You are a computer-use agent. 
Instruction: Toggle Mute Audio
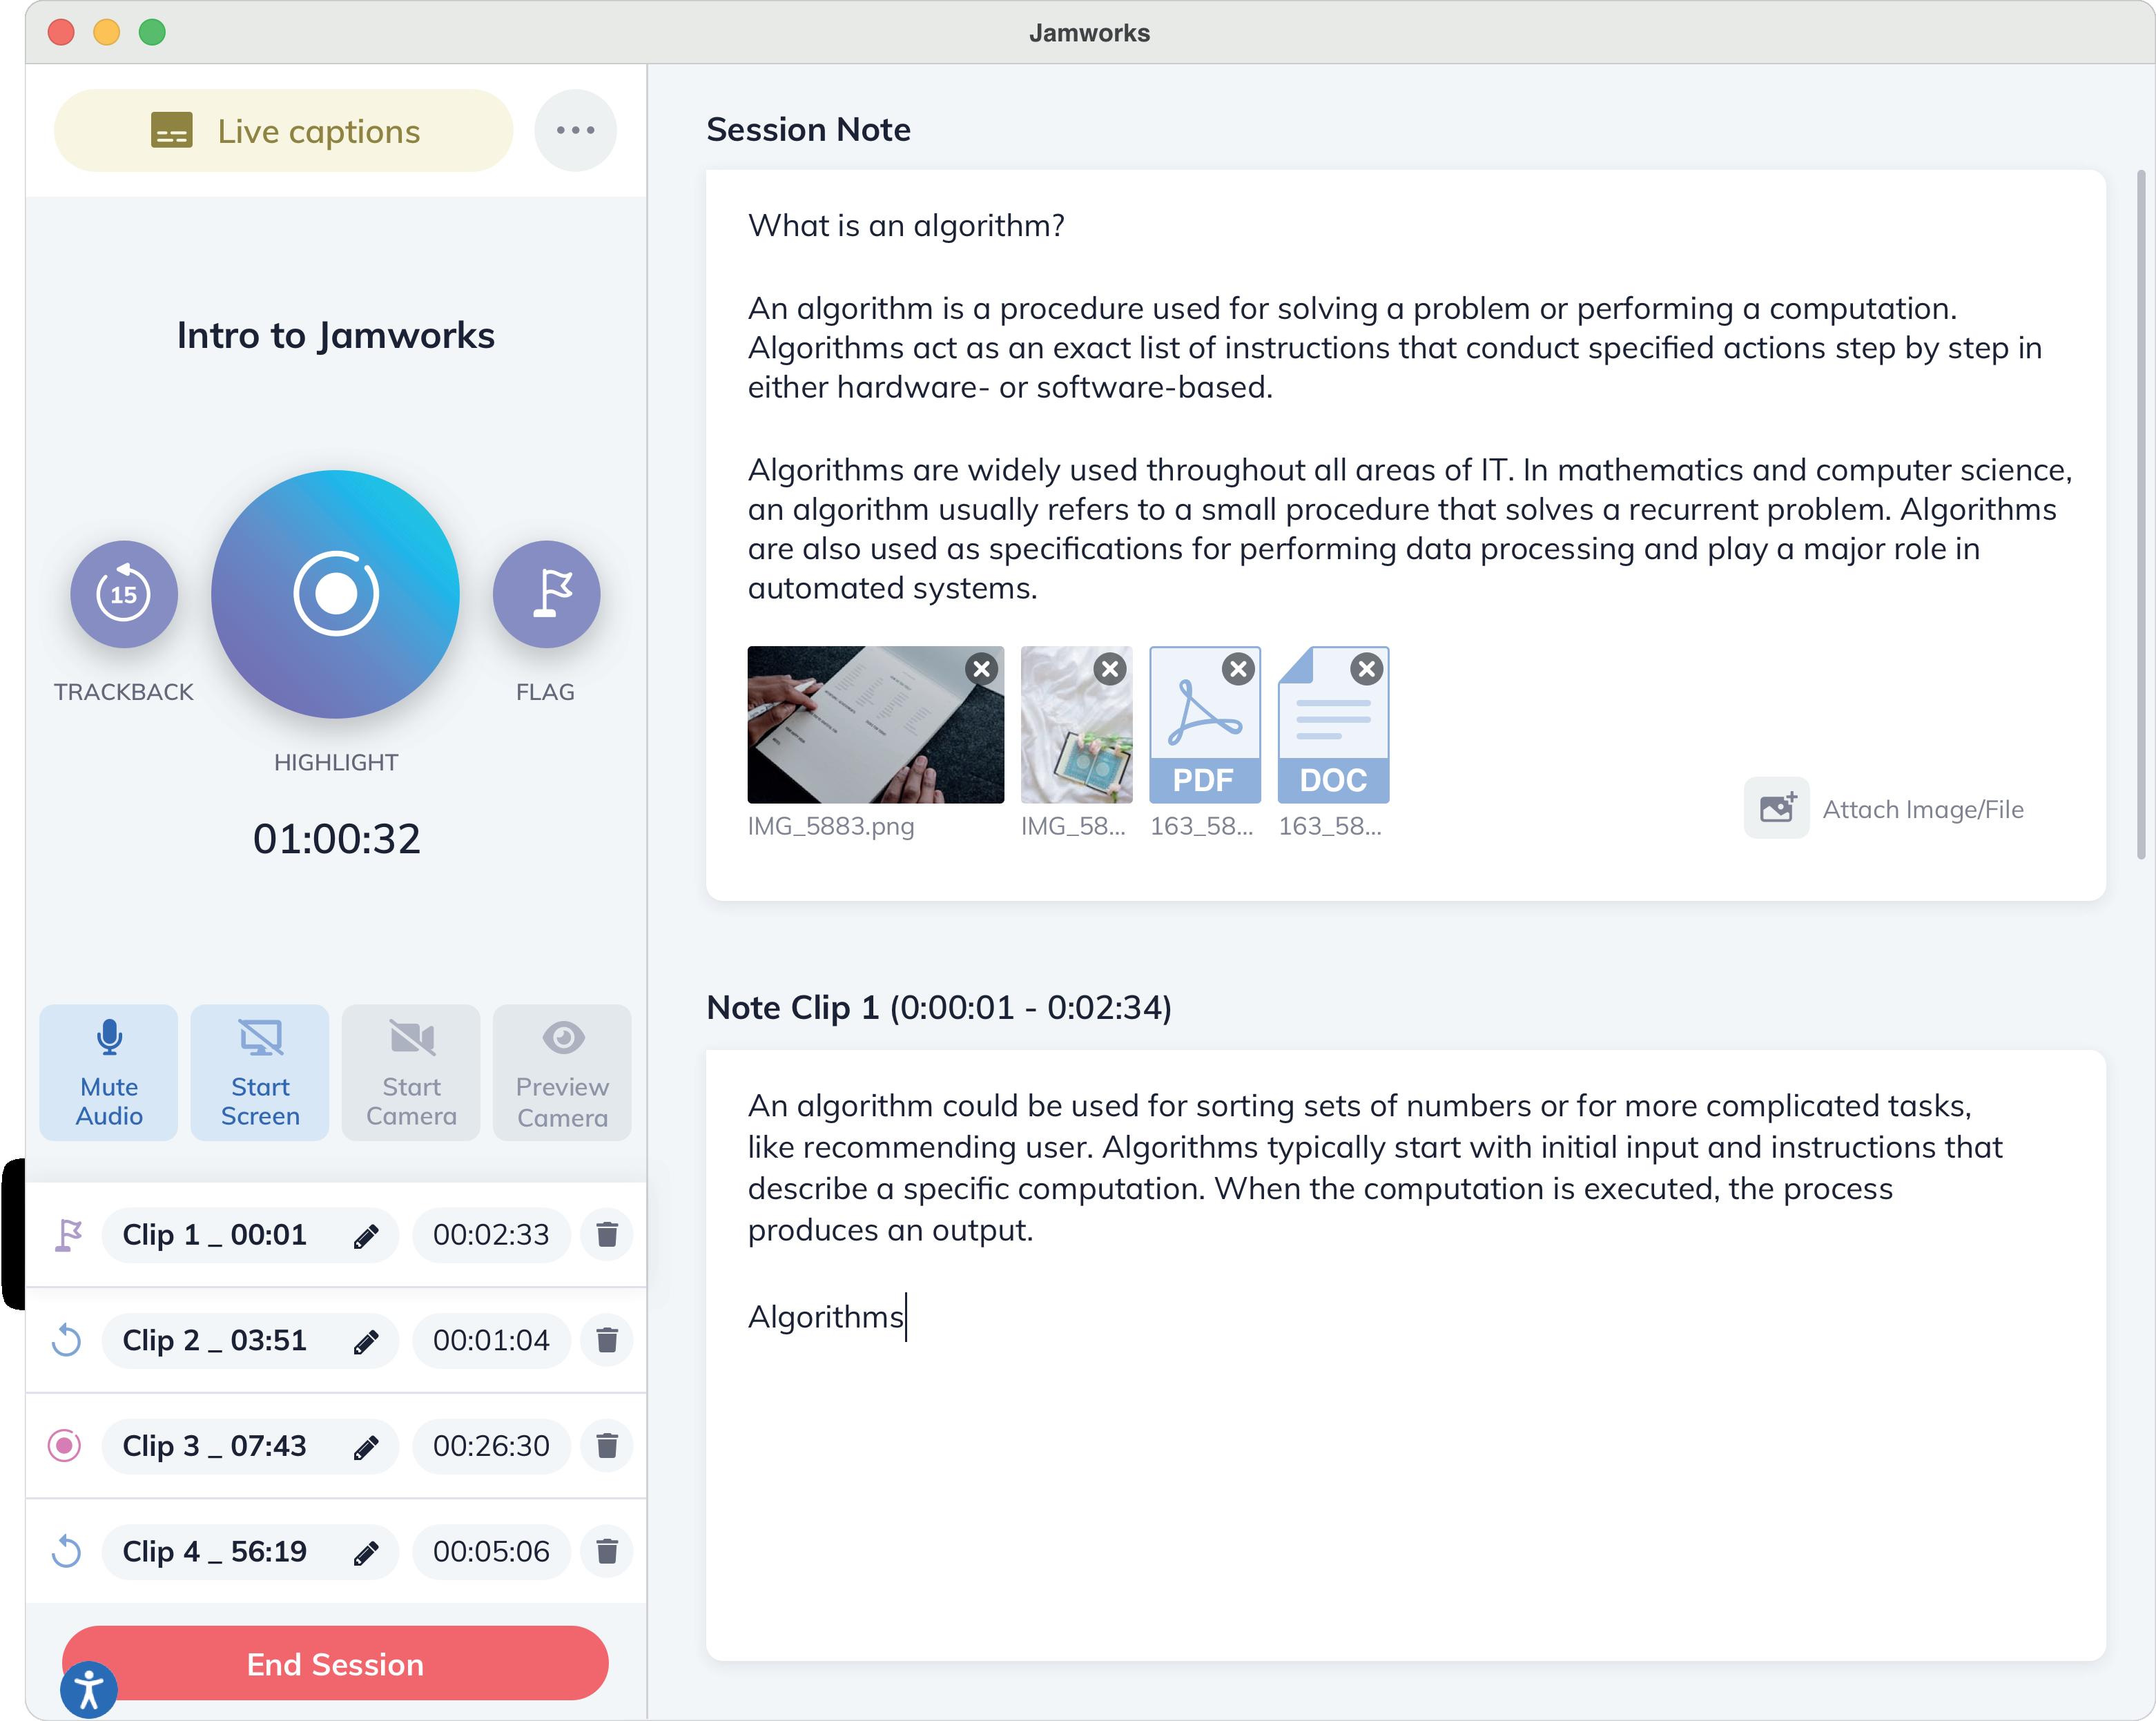[x=109, y=1072]
